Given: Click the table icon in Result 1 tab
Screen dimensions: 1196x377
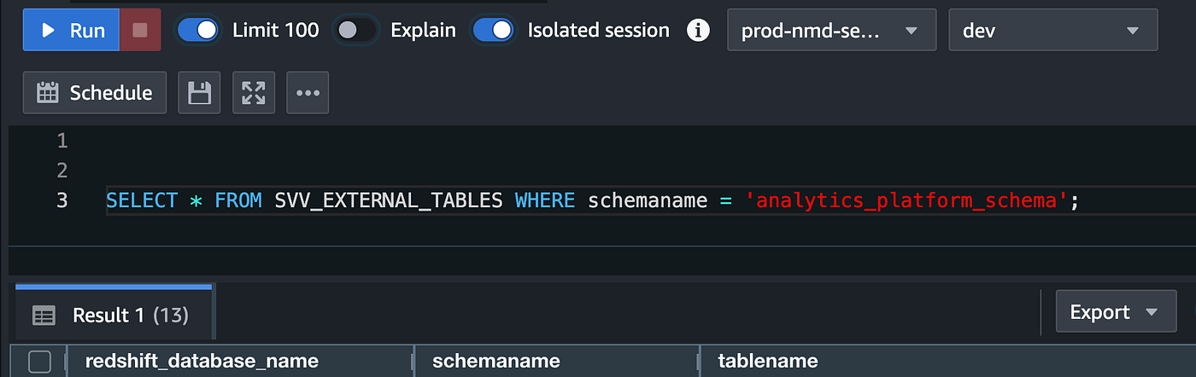Looking at the screenshot, I should click(x=44, y=316).
